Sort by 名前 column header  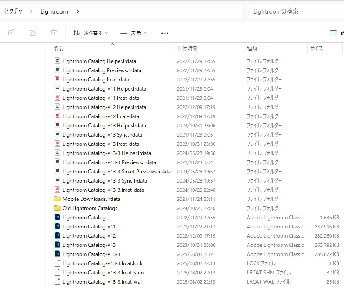59,49
